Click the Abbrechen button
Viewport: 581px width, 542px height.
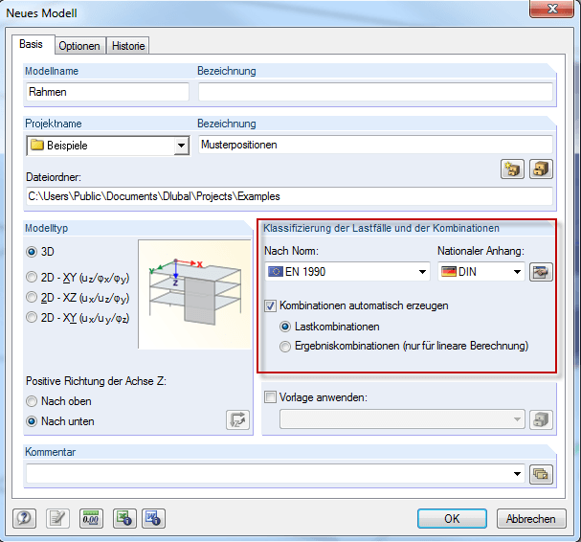click(x=531, y=518)
